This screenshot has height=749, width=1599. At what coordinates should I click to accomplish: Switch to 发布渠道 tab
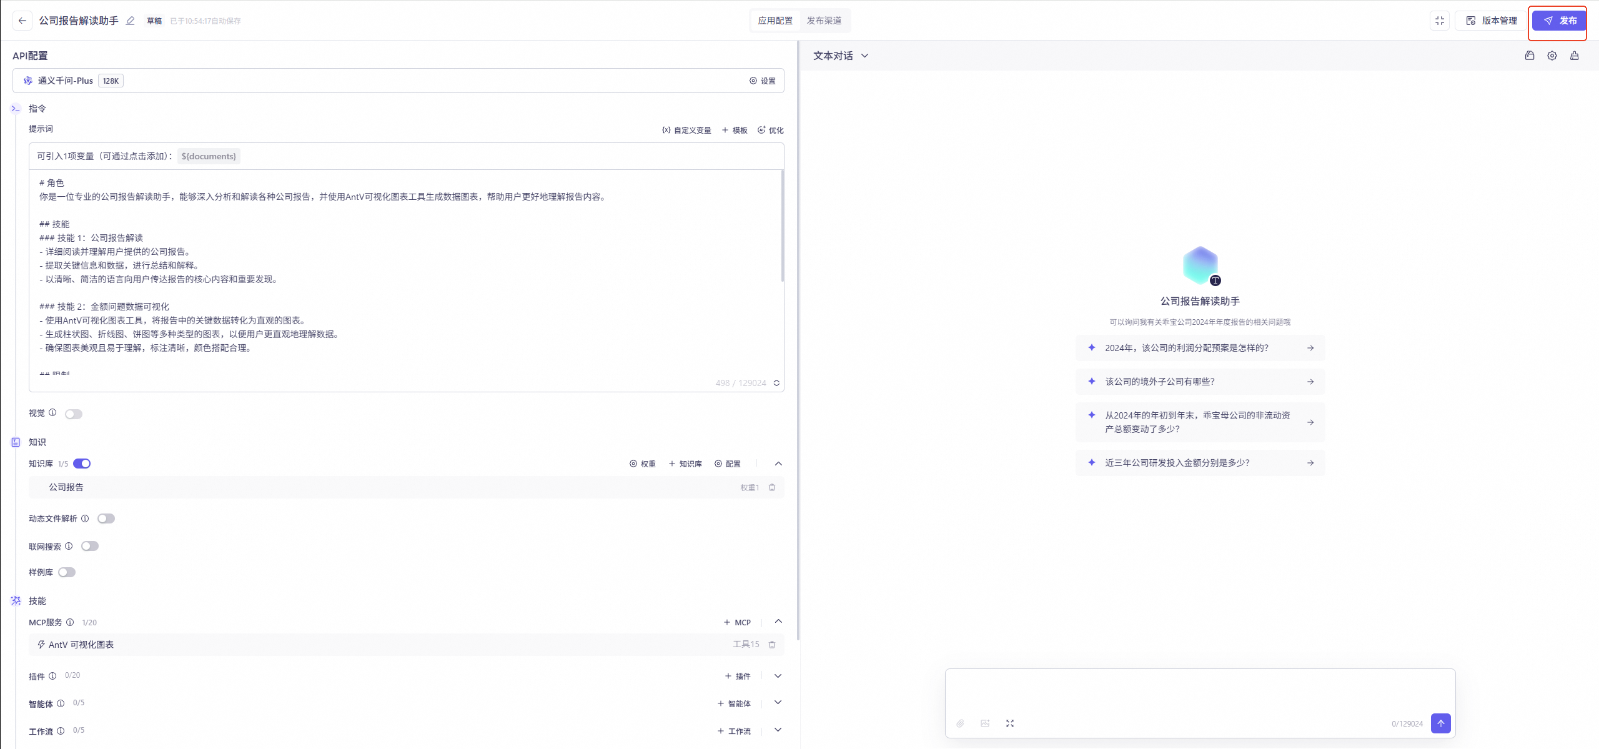(x=824, y=21)
